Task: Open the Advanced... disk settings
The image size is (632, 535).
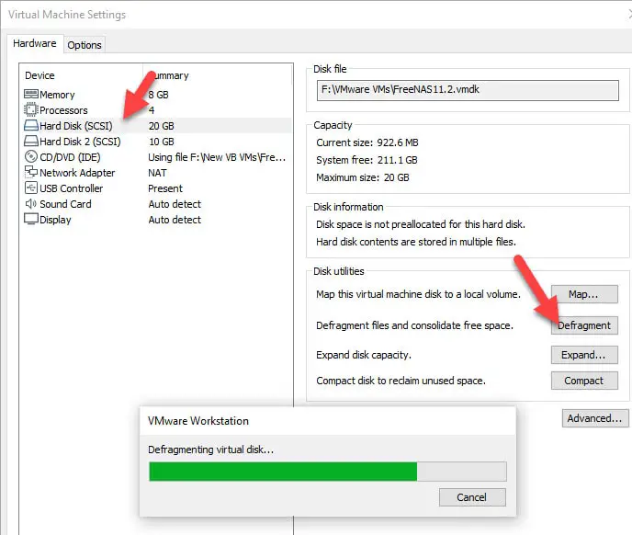Action: (x=595, y=418)
